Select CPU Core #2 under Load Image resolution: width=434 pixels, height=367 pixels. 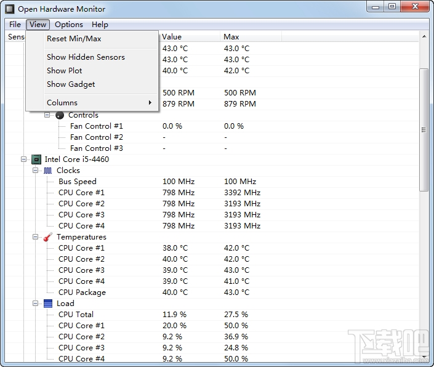click(212, 337)
